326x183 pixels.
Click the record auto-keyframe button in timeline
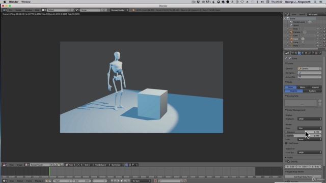[x=155, y=181]
